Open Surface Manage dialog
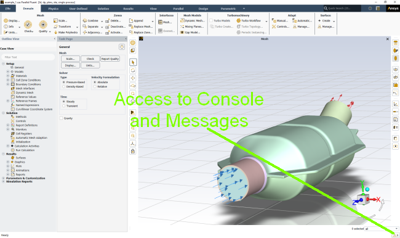The height and width of the screenshot is (238, 400). point(326,27)
